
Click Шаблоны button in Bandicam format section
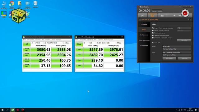point(184,58)
